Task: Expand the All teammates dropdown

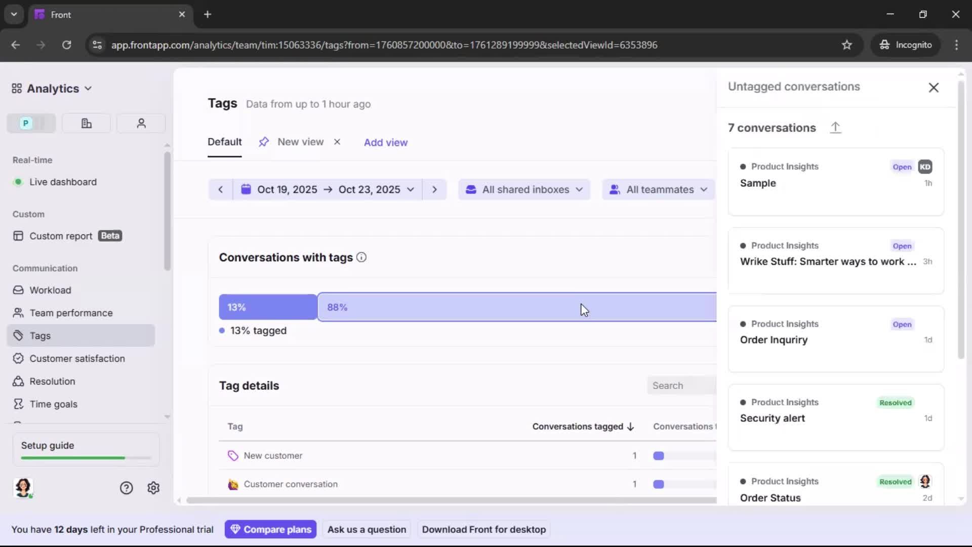Action: coord(658,189)
